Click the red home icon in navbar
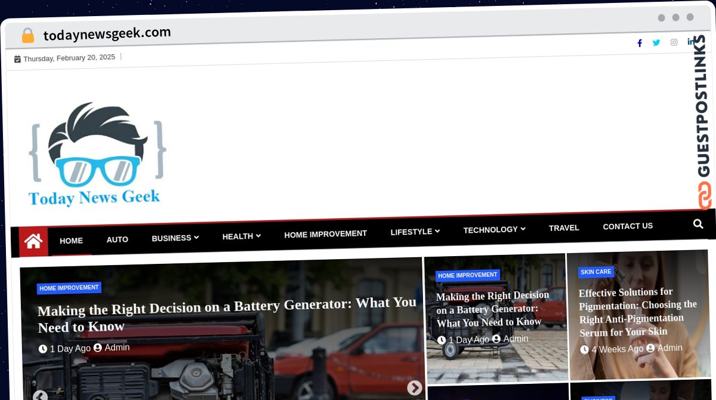The width and height of the screenshot is (716, 400). click(33, 241)
